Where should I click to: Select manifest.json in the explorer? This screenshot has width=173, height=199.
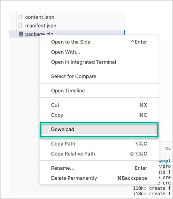(x=41, y=26)
